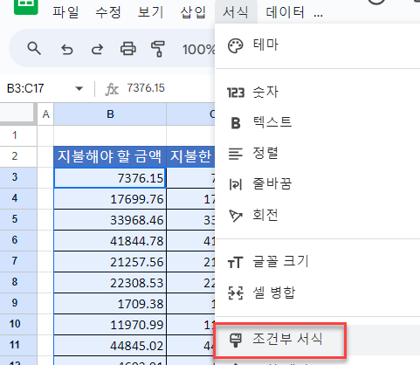
Task: Click cell containing 41844.78
Action: 110,241
